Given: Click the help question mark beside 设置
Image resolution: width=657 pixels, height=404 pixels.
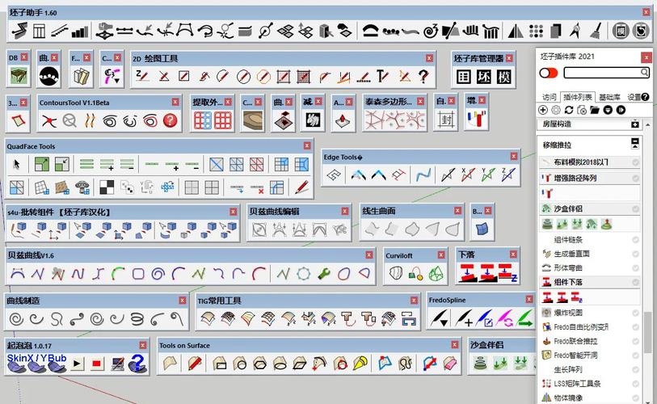Looking at the screenshot, I should pos(645,97).
